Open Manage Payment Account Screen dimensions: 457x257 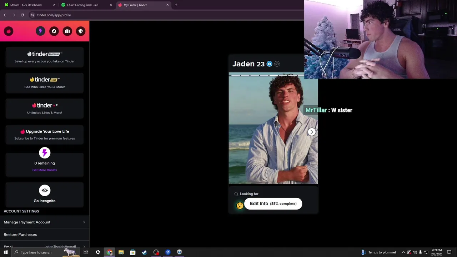click(x=45, y=222)
